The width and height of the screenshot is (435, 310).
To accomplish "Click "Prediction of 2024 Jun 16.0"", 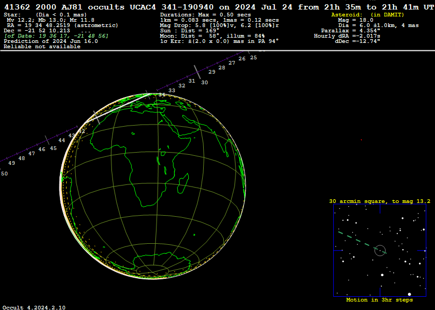I will (x=51, y=41).
